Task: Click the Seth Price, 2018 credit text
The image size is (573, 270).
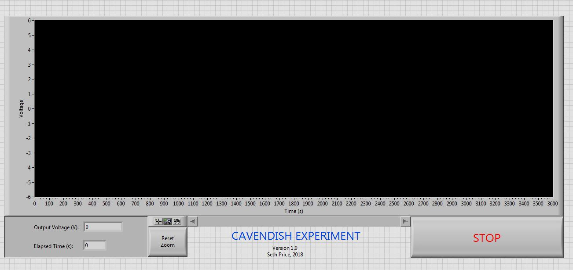Action: point(285,255)
